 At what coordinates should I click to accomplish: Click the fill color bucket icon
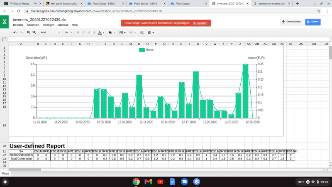(x=110, y=32)
